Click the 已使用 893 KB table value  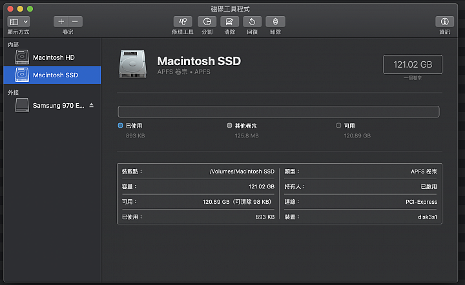click(x=265, y=217)
